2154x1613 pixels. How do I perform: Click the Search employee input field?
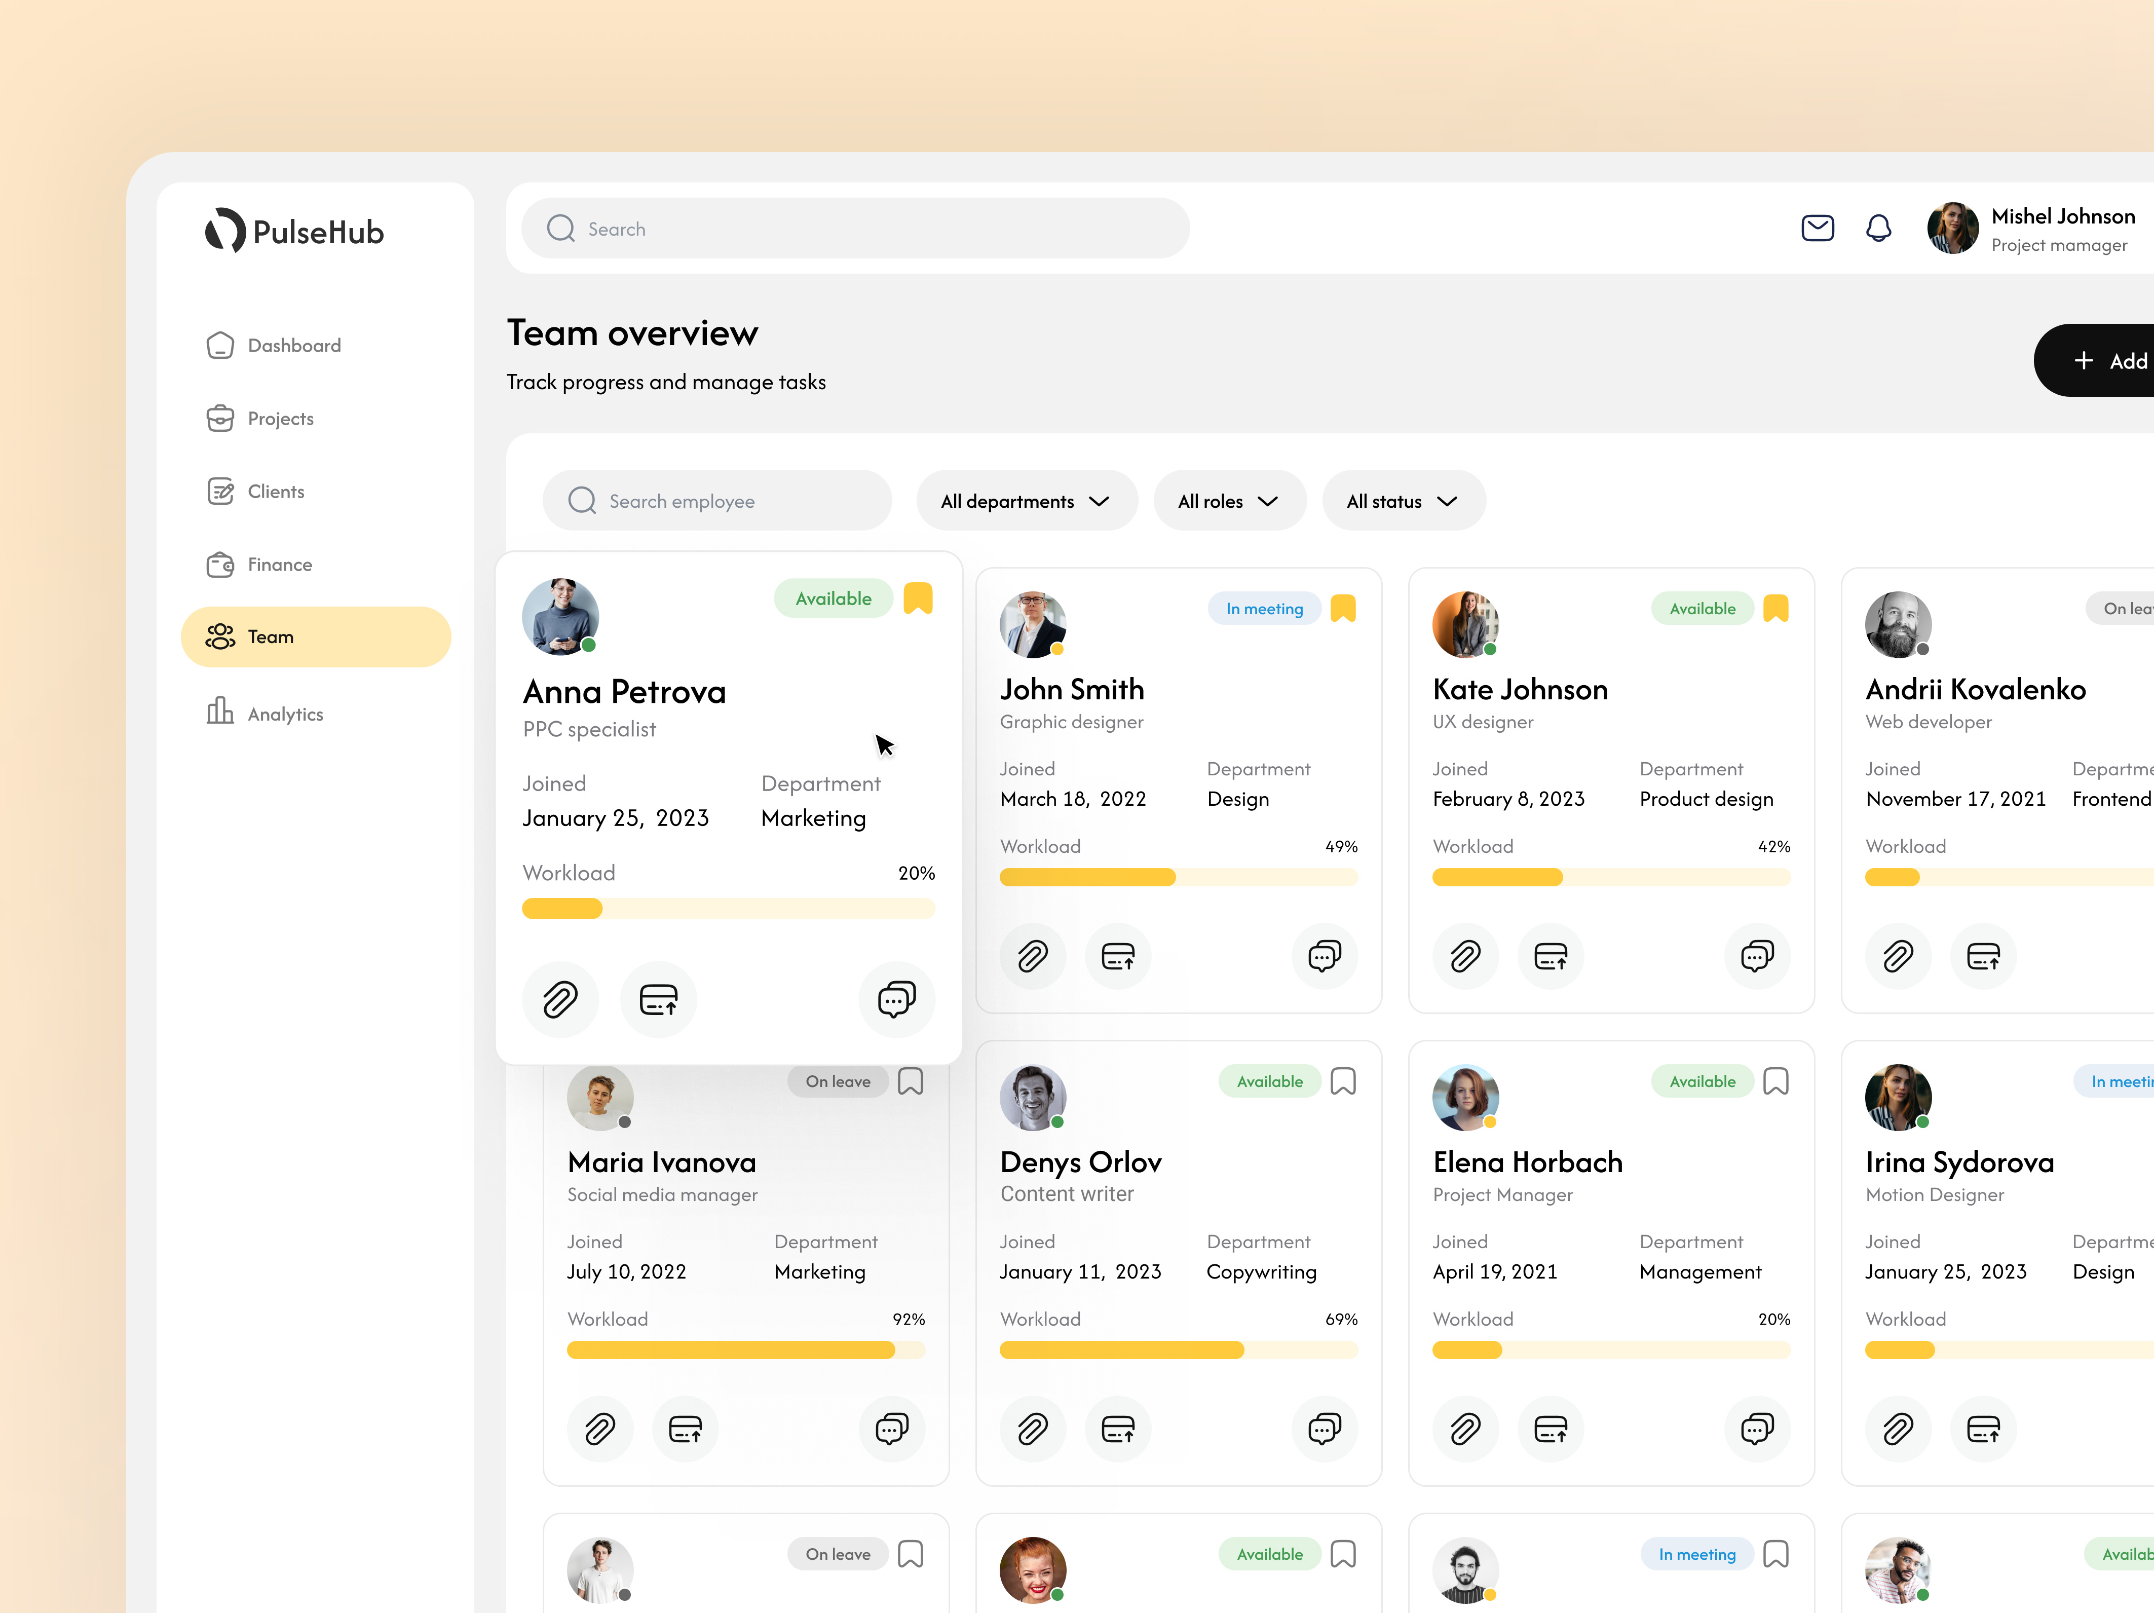click(716, 501)
